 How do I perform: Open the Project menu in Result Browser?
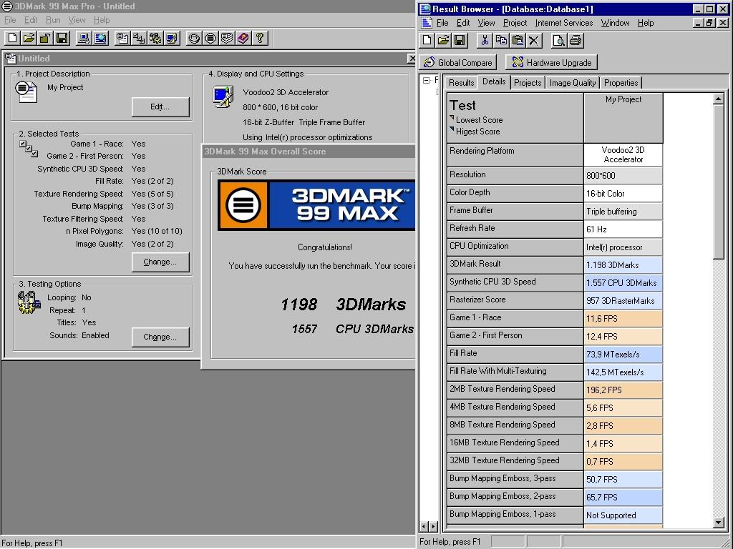coord(515,23)
